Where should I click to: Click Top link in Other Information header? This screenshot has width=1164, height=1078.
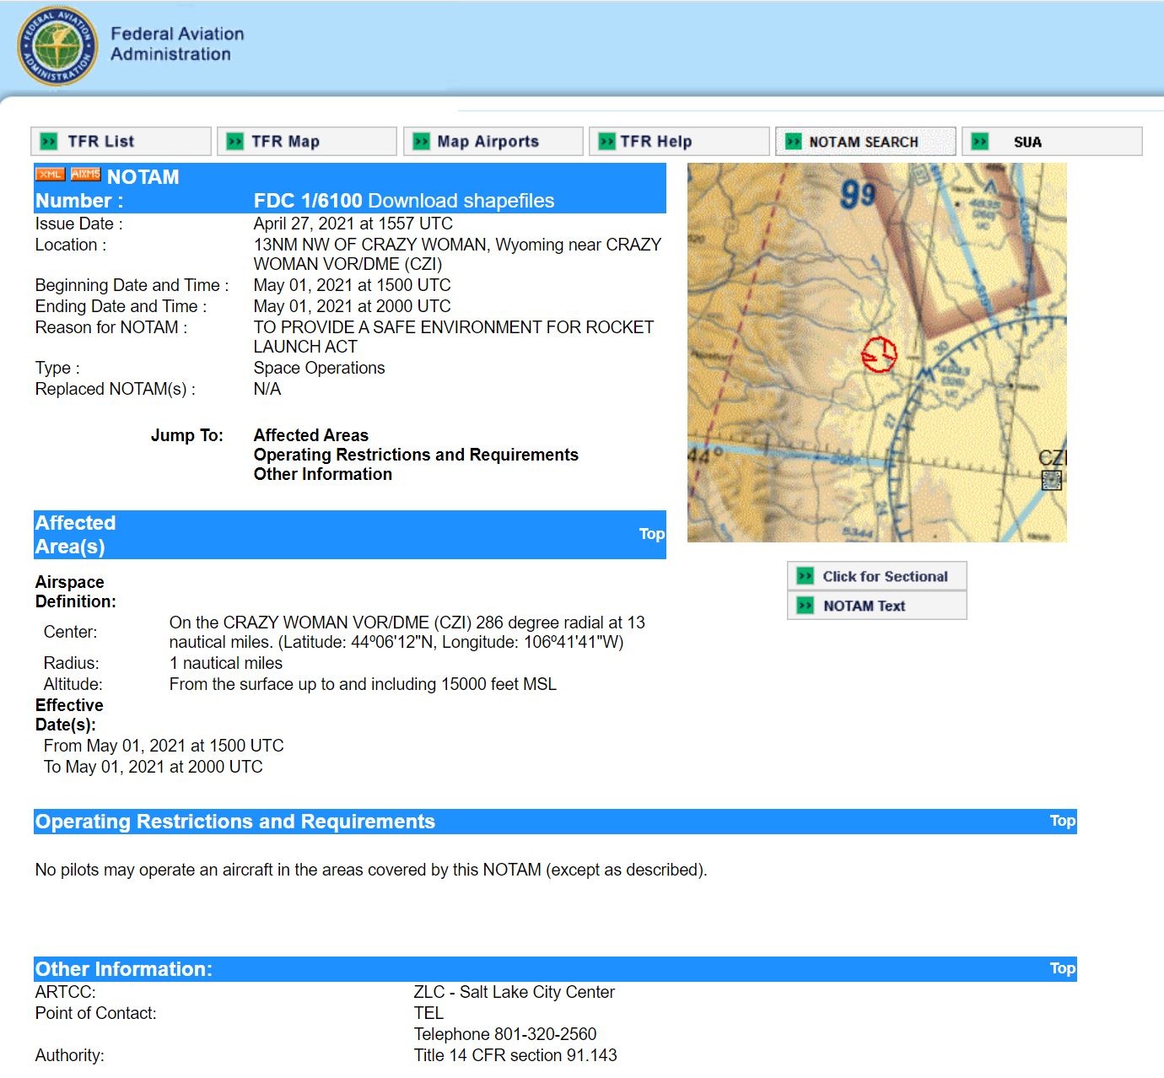click(x=1063, y=968)
